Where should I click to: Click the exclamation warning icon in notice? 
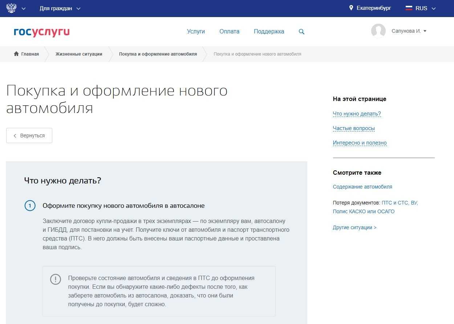click(x=56, y=279)
